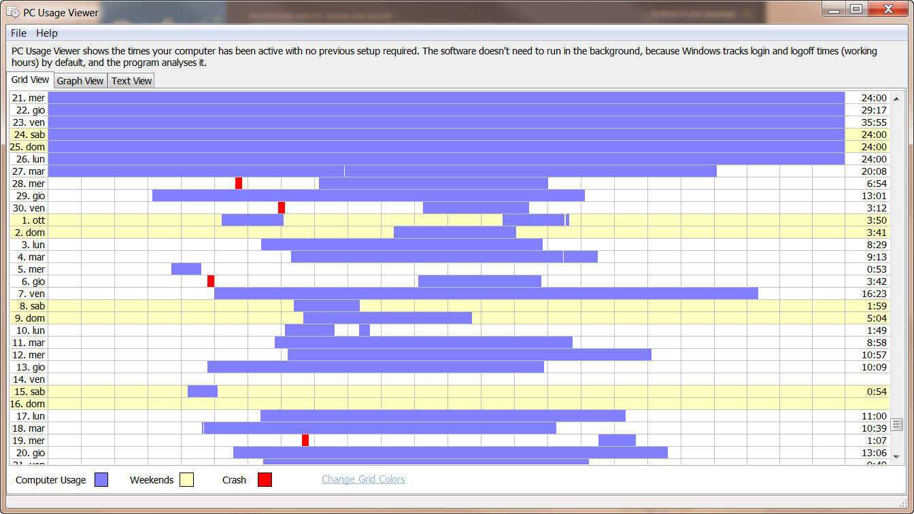This screenshot has width=914, height=514.
Task: Click the Crash red color swatch
Action: click(x=265, y=480)
